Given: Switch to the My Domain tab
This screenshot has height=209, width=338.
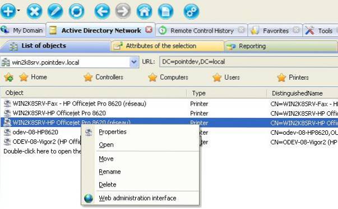Looking at the screenshot, I should pos(22,30).
